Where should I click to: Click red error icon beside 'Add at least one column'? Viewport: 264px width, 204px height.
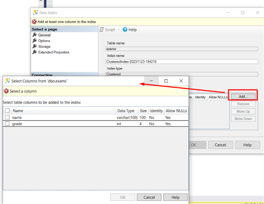click(34, 22)
